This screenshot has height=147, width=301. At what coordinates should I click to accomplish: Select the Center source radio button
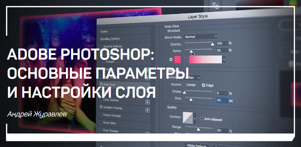tap(184, 85)
